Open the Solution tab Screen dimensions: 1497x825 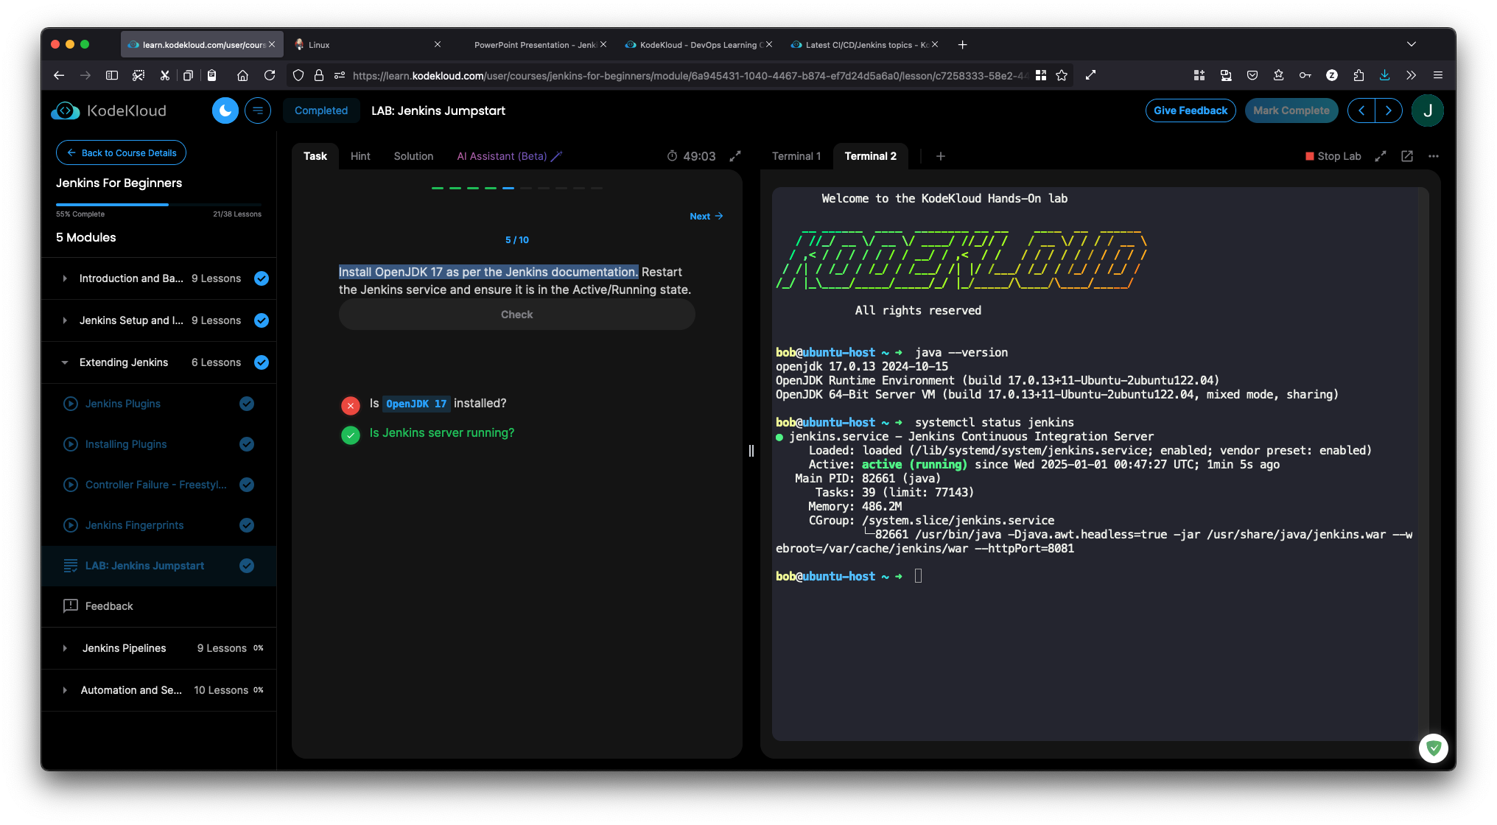click(x=413, y=156)
